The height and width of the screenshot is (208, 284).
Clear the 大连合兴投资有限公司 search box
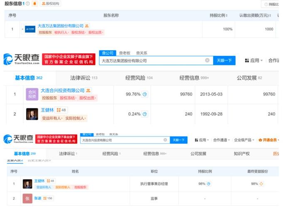click(x=165, y=140)
